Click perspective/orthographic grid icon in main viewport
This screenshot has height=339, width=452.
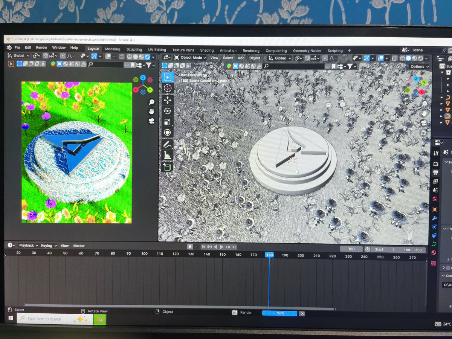pos(424,133)
